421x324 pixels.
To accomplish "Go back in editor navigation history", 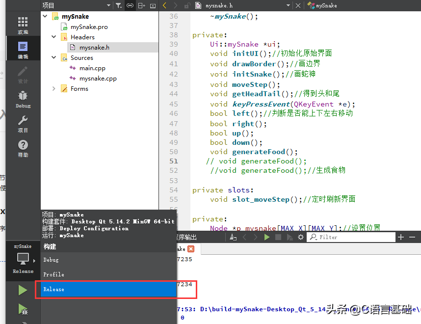I will tap(165, 5).
